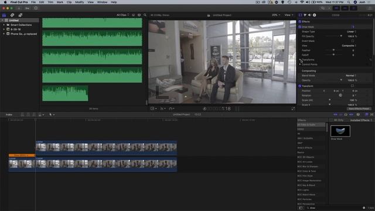The image size is (375, 211).
Task: Open the File menu
Action: point(33,2)
